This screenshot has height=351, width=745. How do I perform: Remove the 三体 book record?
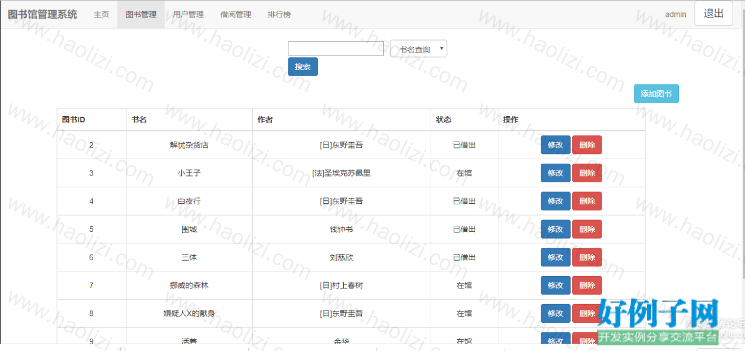pyautogui.click(x=587, y=257)
